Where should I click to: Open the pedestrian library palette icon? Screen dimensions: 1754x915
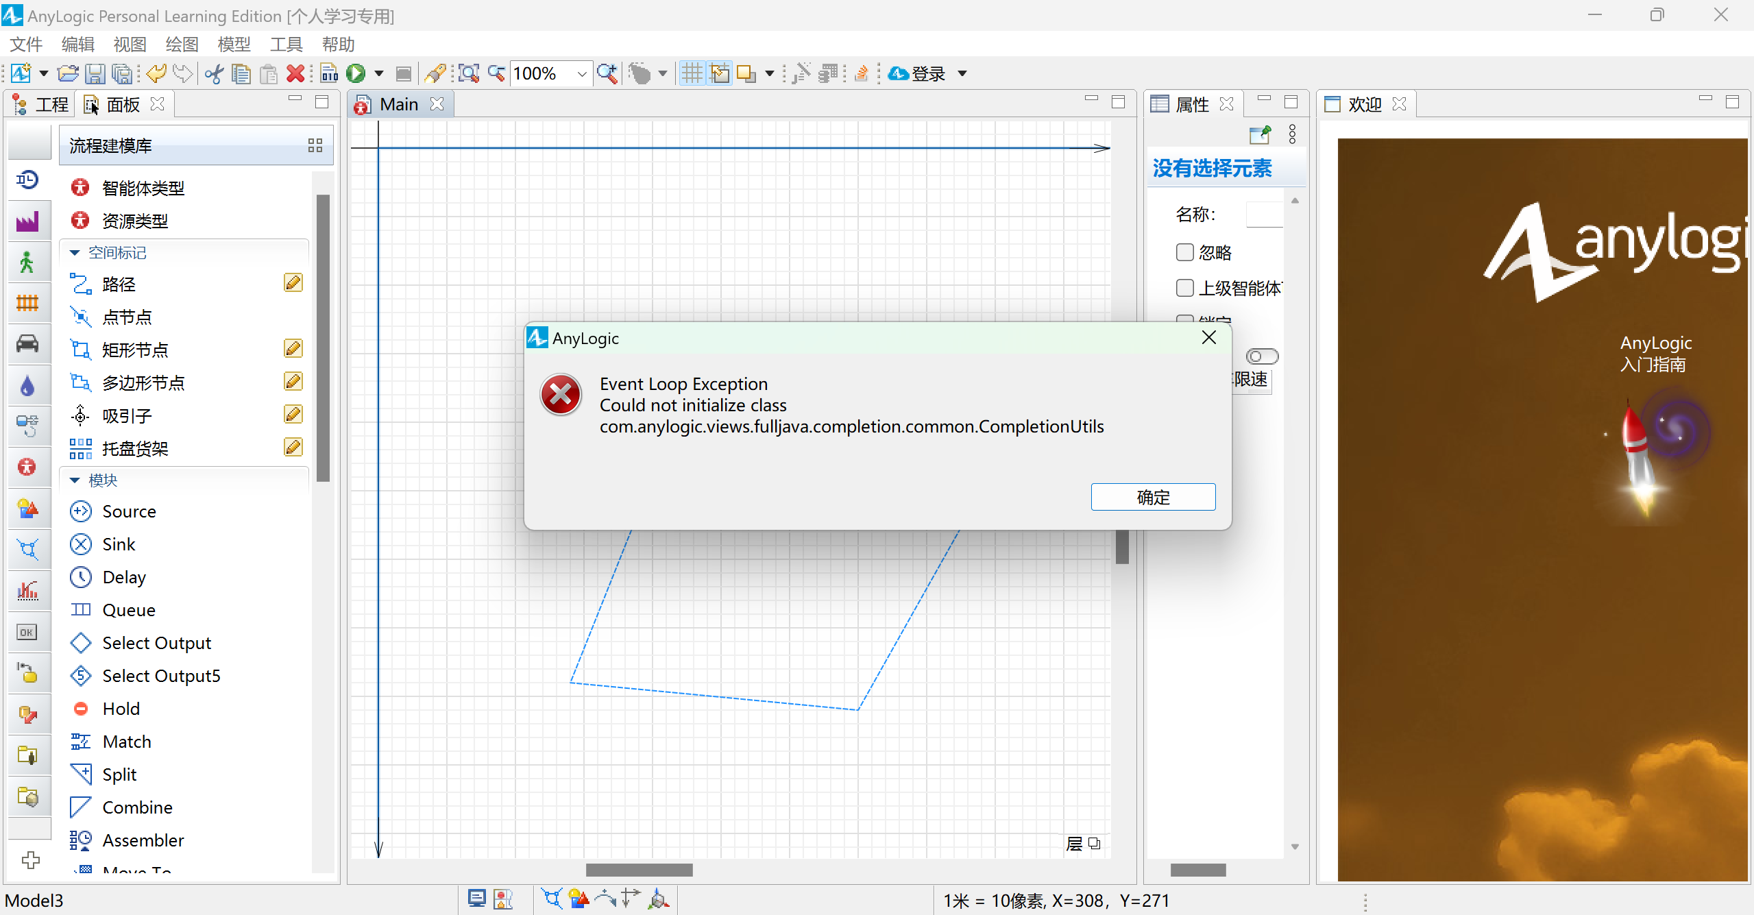click(x=27, y=262)
